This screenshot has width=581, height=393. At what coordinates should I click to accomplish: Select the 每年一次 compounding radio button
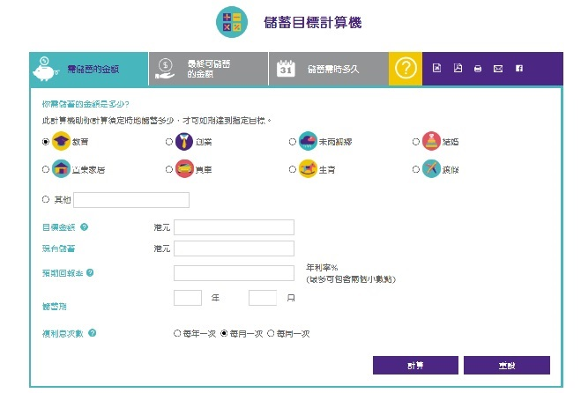point(177,334)
